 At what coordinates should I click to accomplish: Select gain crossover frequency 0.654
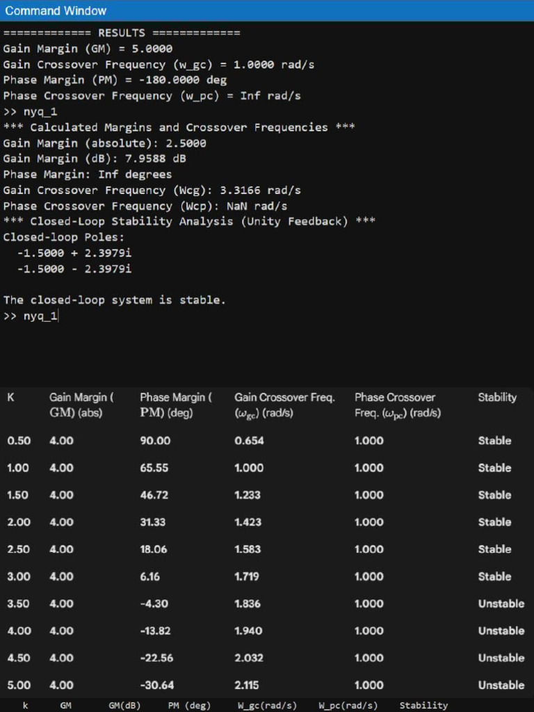[x=249, y=440]
